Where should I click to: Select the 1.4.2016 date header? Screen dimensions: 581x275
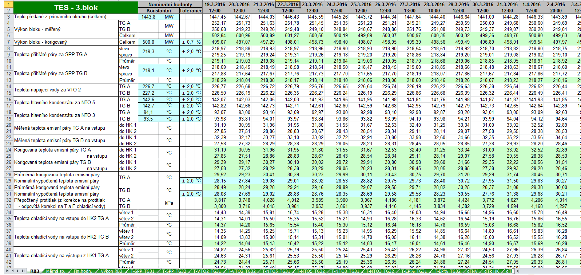532,4
